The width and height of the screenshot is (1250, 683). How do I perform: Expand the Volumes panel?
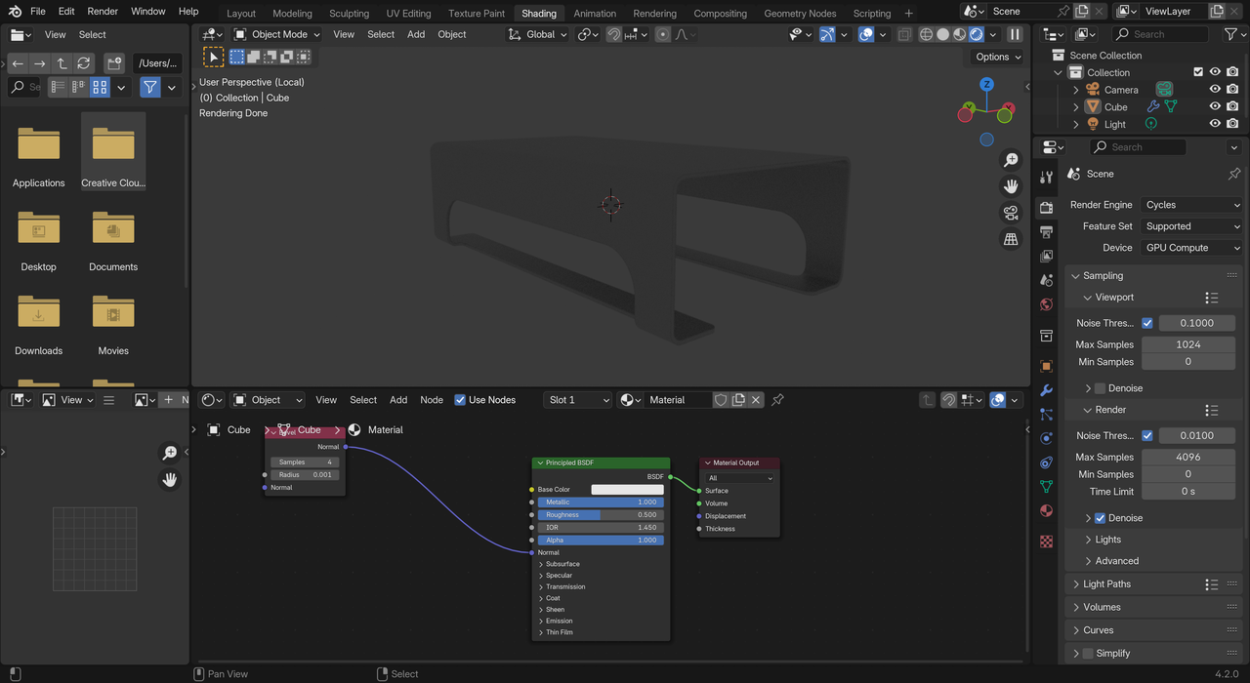click(x=1102, y=607)
